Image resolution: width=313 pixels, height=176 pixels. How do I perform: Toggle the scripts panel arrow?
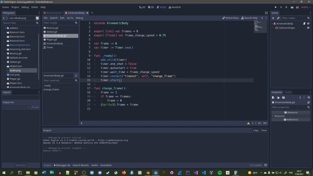coord(82,123)
